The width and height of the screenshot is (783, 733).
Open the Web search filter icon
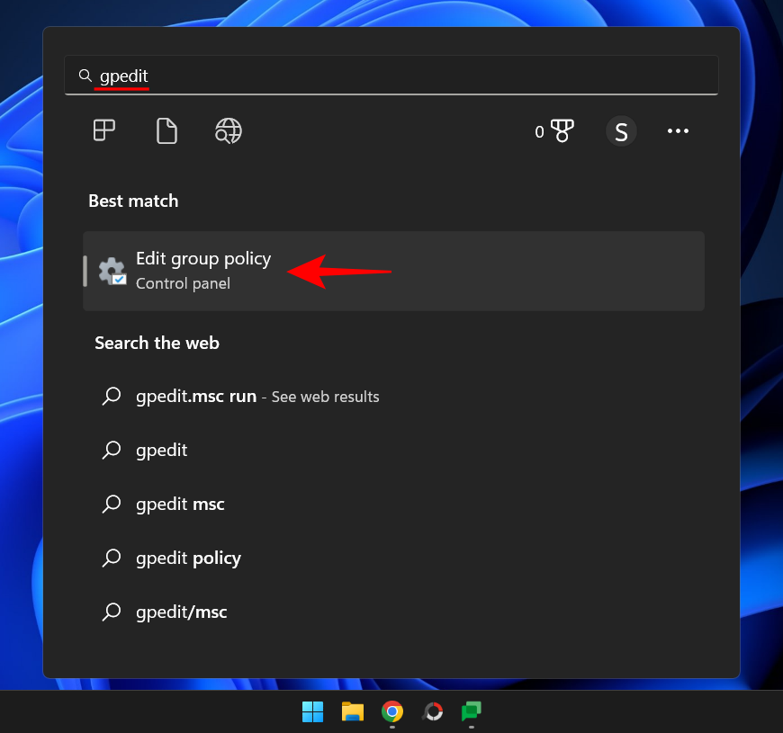(228, 130)
